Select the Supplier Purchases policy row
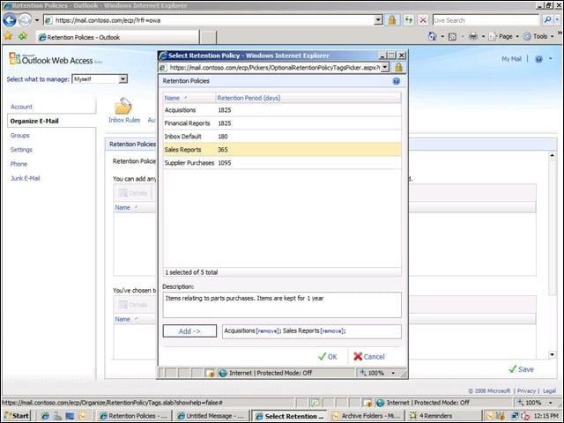The width and height of the screenshot is (564, 423). click(x=282, y=163)
